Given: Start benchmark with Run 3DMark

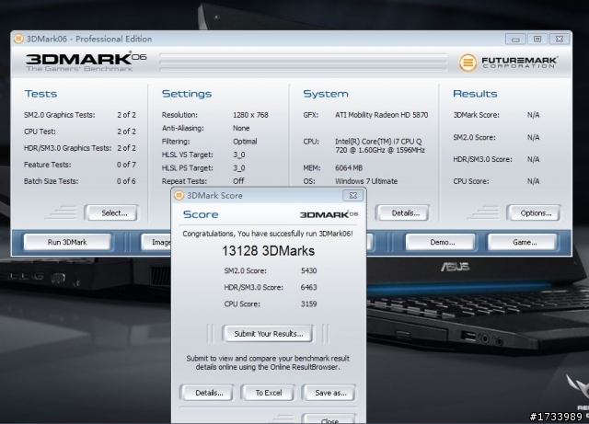Looking at the screenshot, I should (x=67, y=242).
